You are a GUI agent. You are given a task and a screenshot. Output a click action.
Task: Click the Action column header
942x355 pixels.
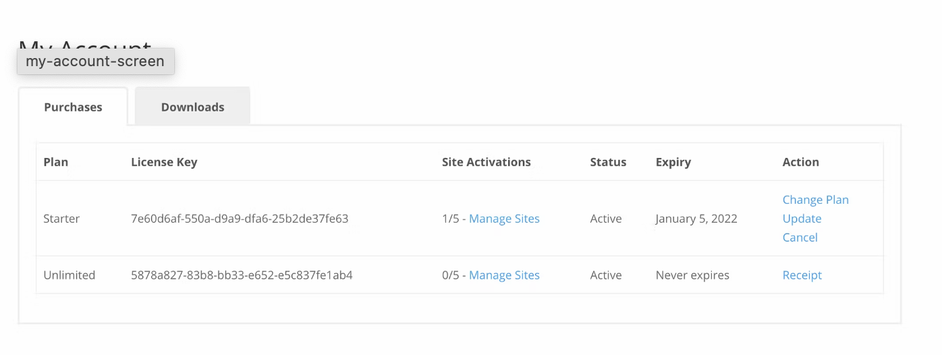point(800,162)
